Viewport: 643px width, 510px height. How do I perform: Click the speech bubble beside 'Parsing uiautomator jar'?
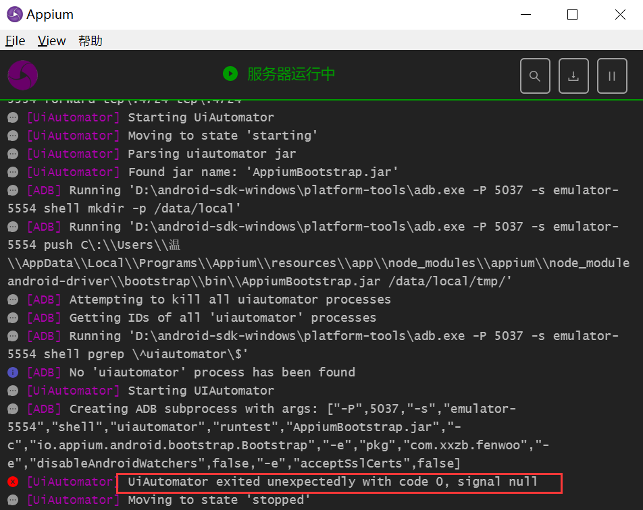pos(12,153)
